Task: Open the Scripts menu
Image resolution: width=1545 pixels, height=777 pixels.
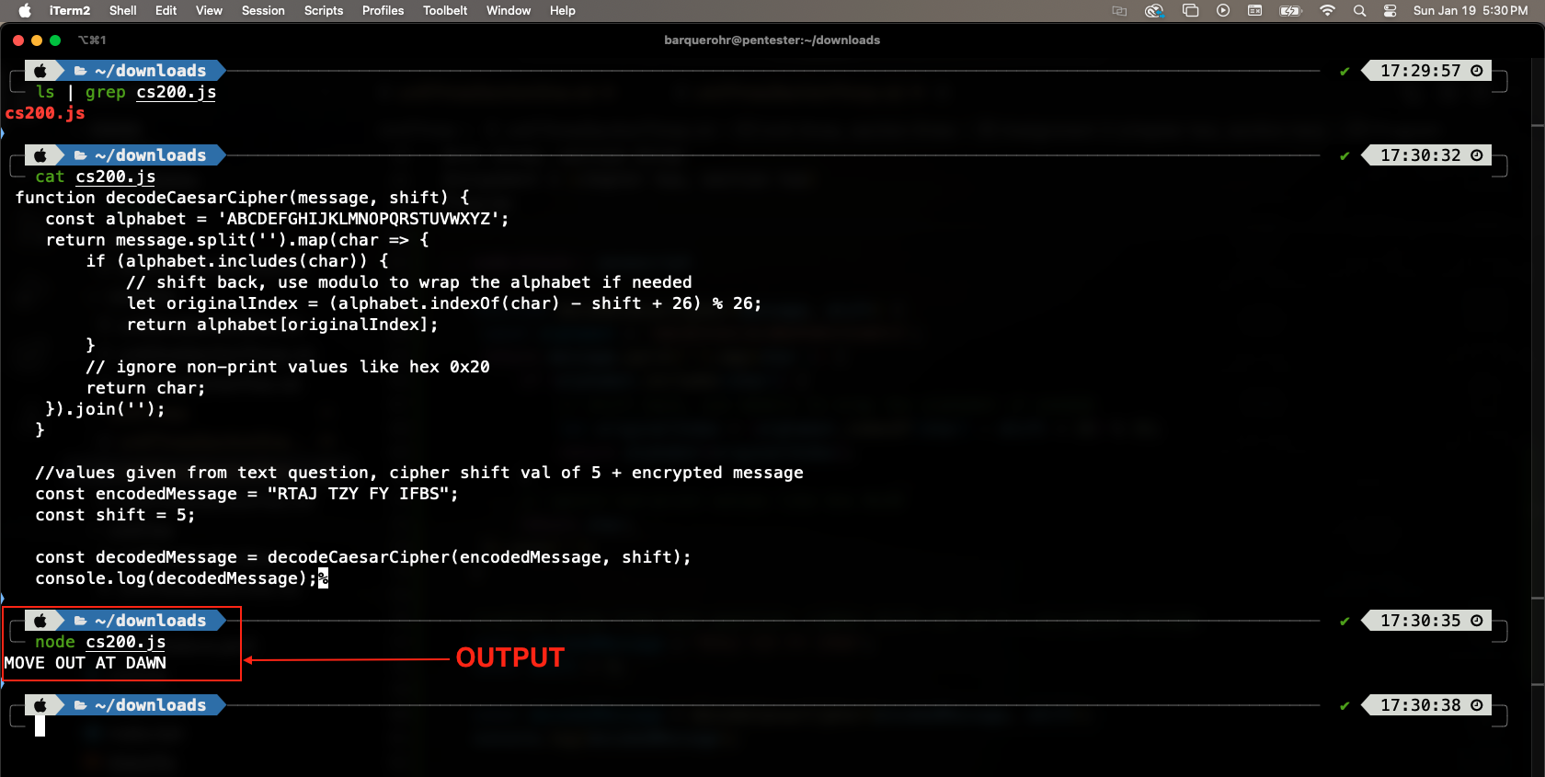Action: [324, 10]
